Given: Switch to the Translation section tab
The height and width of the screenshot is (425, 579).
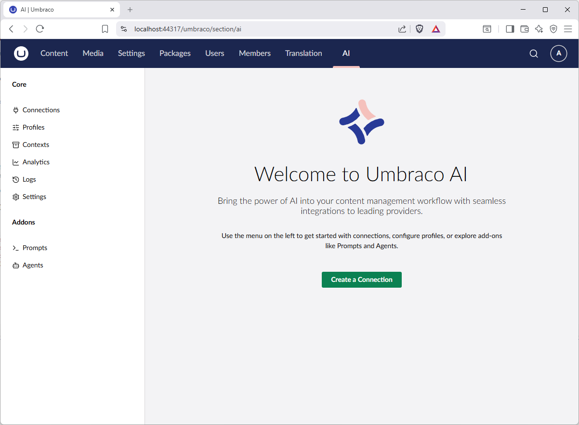Looking at the screenshot, I should tap(303, 53).
